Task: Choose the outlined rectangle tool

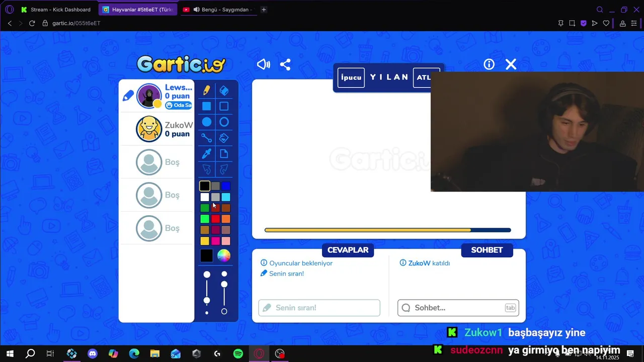Action: 224,106
